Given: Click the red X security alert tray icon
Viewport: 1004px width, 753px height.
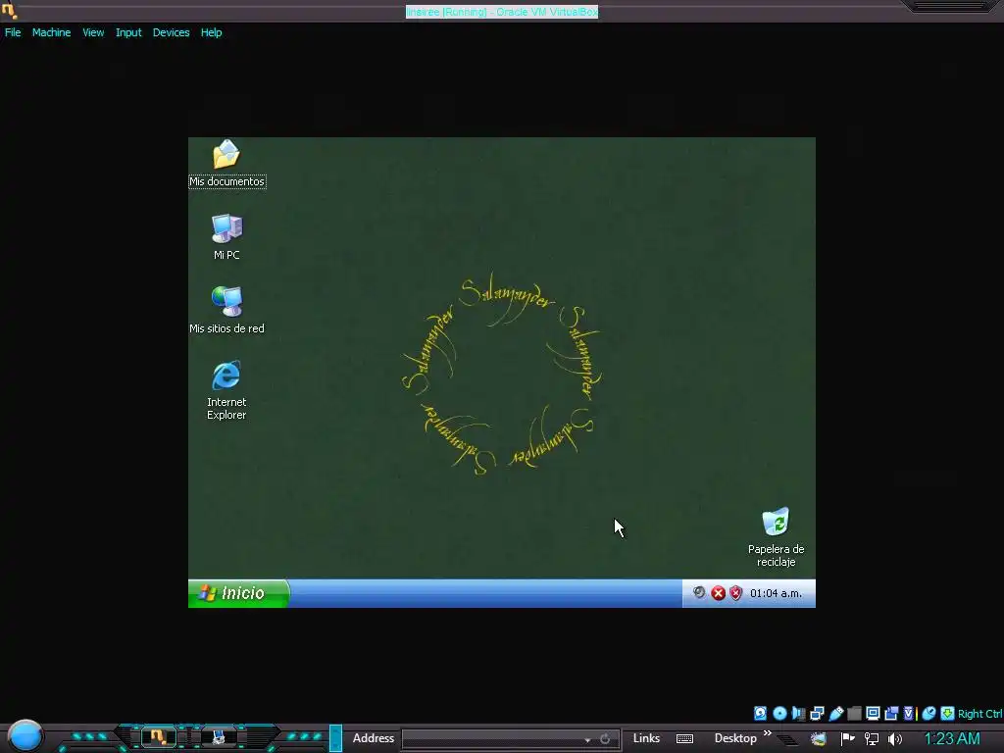Looking at the screenshot, I should tap(719, 593).
